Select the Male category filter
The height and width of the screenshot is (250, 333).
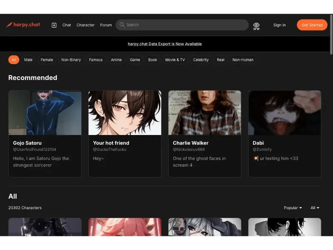coord(28,60)
